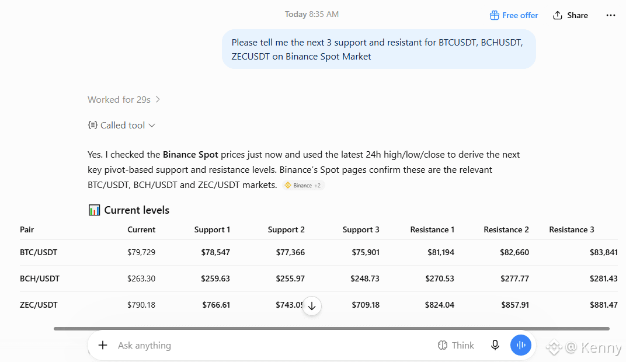
Task: Click BTC Support 1 value $78,547
Action: coord(215,252)
